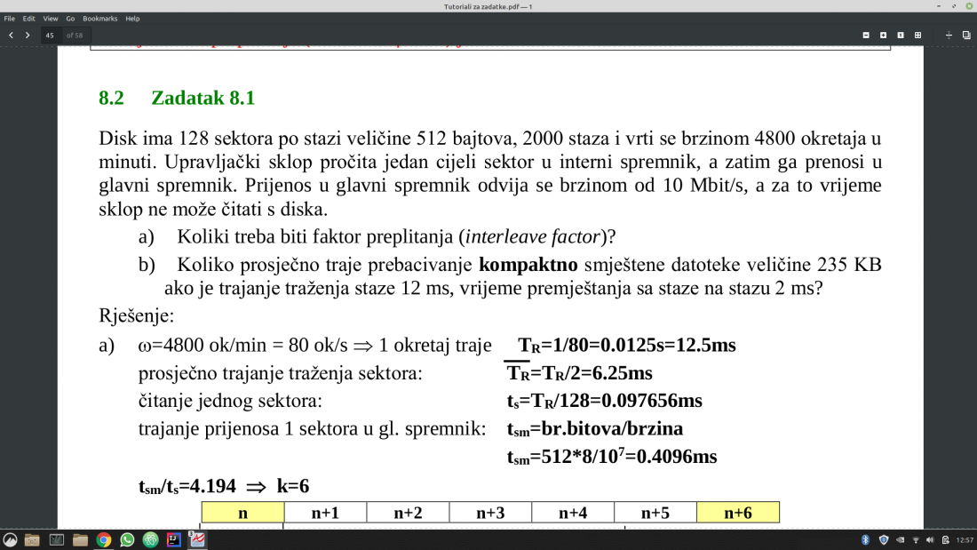Launch Google Chrome from the taskbar
977x550 pixels.
point(103,540)
